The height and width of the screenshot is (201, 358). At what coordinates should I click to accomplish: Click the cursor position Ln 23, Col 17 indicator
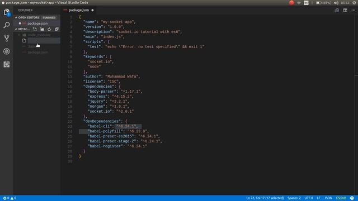265,198
